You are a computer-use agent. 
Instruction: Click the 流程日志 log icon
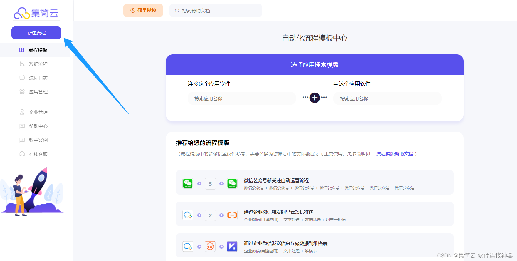tap(22, 78)
